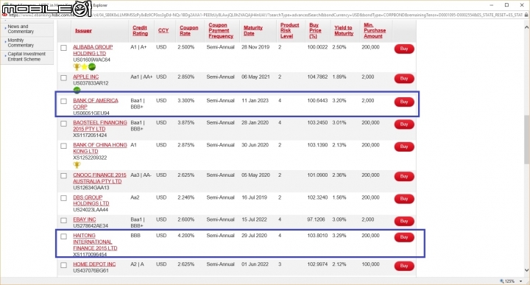The image size is (530, 285).
Task: Buy the Home Depot Inc bond
Action: 404,266
